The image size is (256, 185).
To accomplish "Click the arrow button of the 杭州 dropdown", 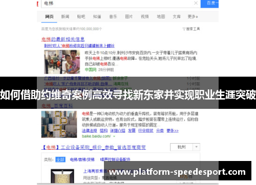I will (x=196, y=147).
